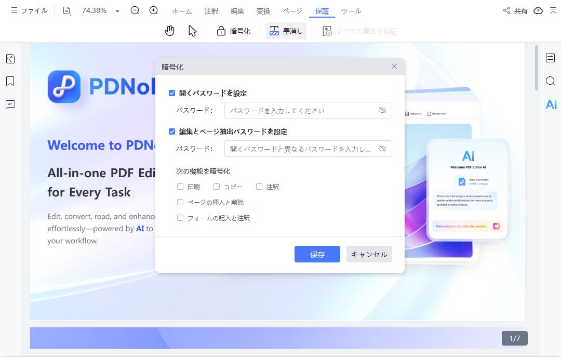Screen dimensions: 561x357
Task: Switch to the 編集 tab
Action: pyautogui.click(x=237, y=11)
